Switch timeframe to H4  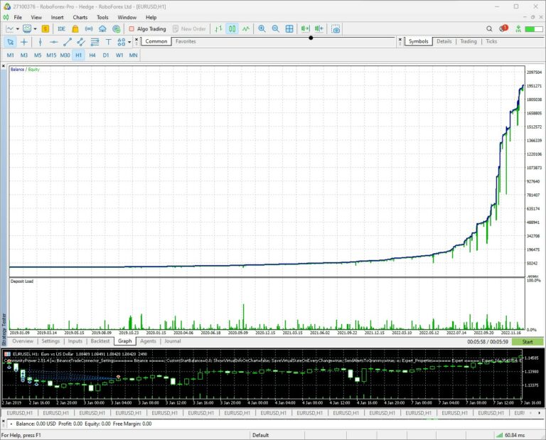92,55
